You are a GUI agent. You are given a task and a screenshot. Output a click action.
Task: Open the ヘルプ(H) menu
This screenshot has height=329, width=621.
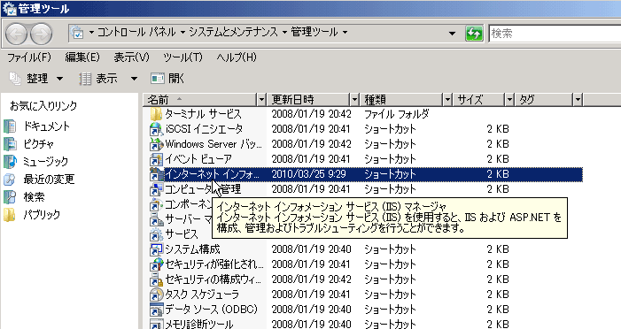pyautogui.click(x=237, y=57)
